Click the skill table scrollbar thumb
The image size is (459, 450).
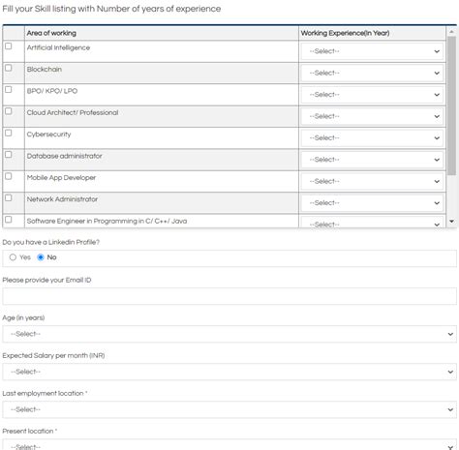point(451,105)
